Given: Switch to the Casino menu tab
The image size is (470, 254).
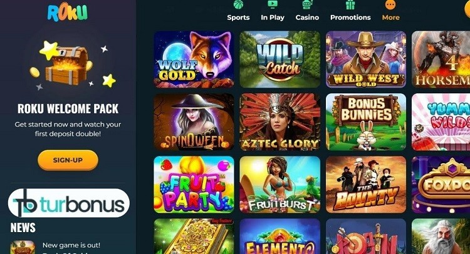Looking at the screenshot, I should coord(307,18).
